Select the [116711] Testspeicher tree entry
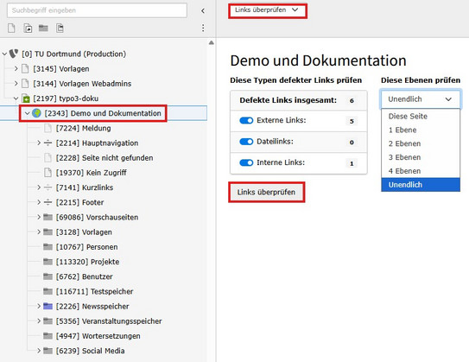This screenshot has width=469, height=362. pos(94,291)
